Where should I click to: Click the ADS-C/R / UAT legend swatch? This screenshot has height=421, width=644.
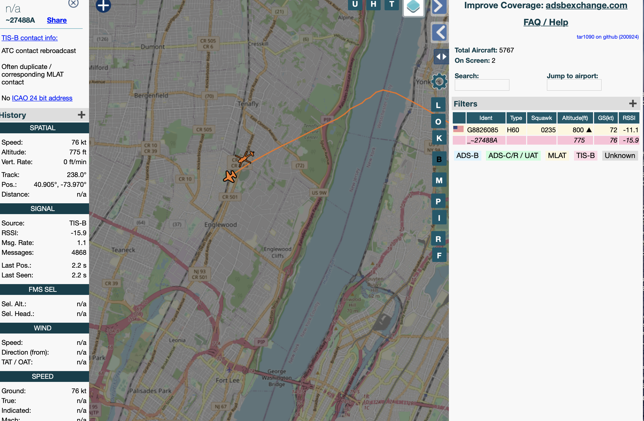coord(513,156)
